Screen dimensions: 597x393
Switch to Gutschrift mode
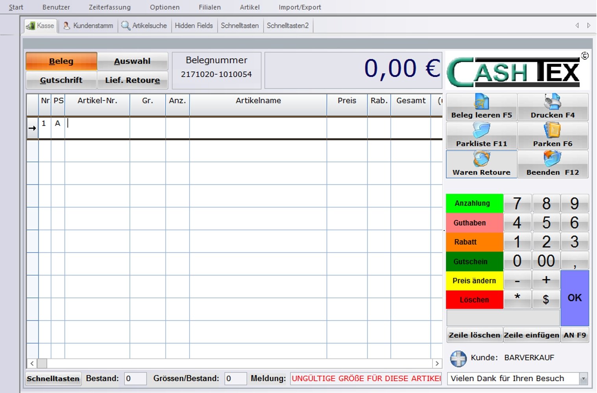61,80
